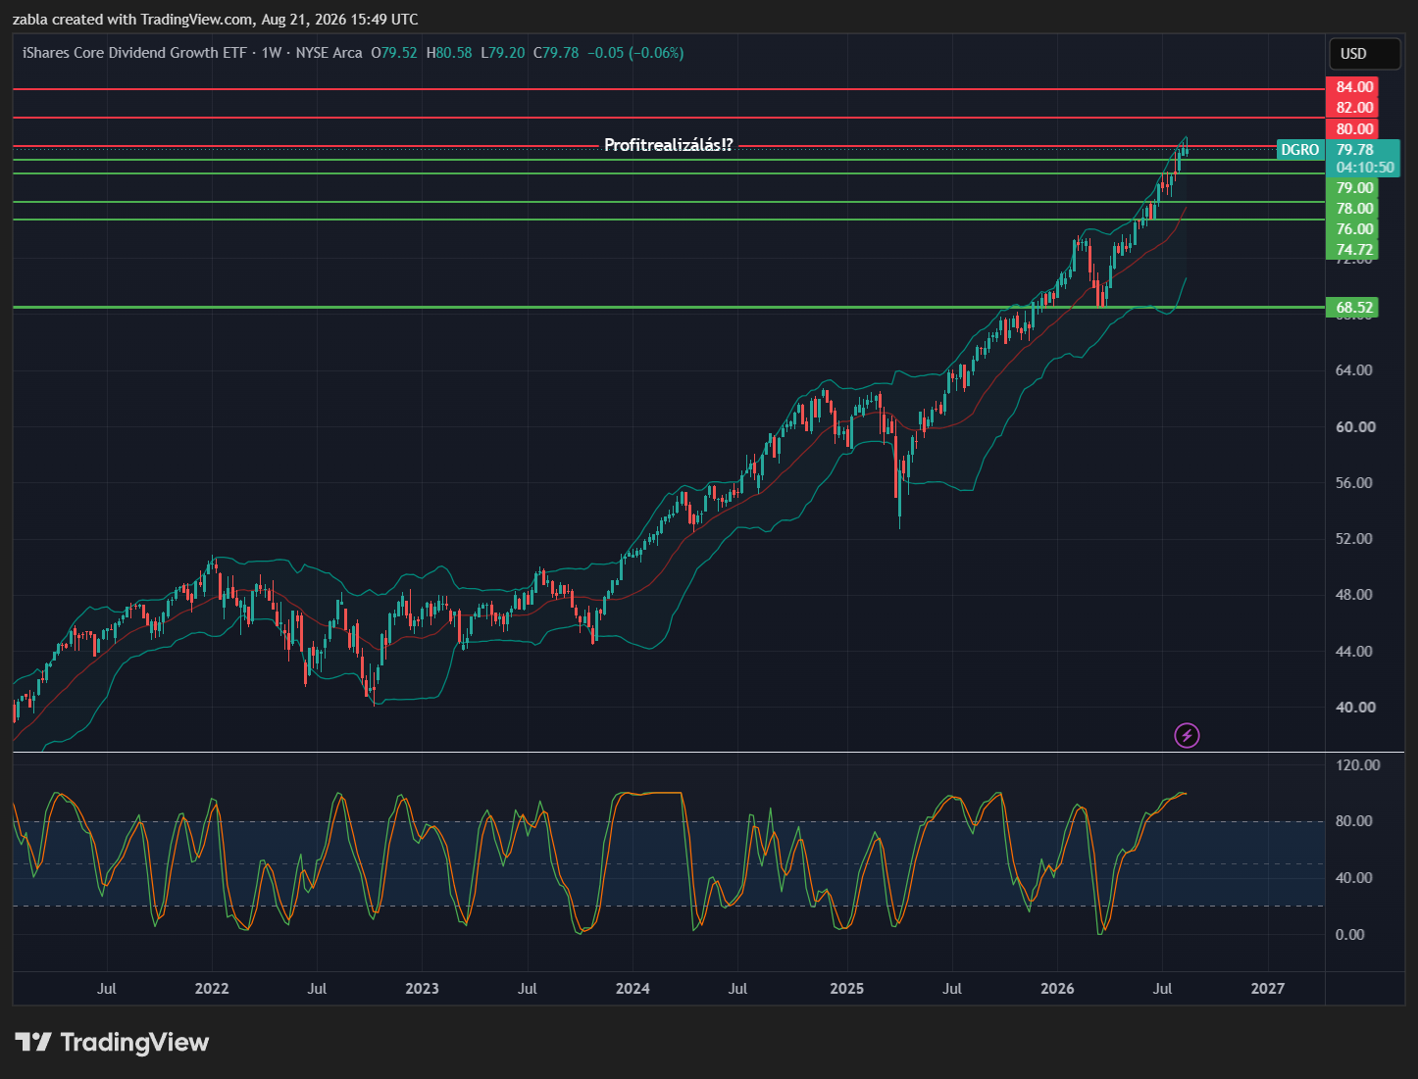Select the green 76.00 price level label

[x=1353, y=229]
